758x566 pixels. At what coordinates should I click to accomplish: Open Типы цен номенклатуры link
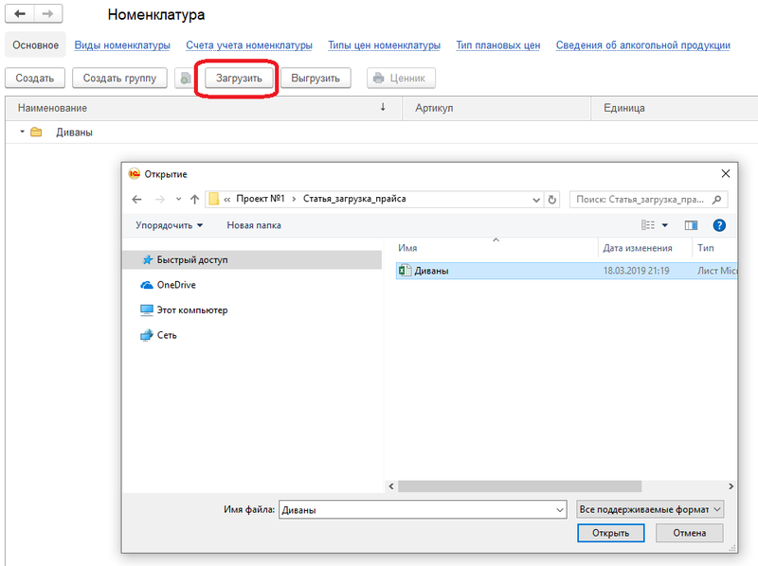[x=385, y=44]
